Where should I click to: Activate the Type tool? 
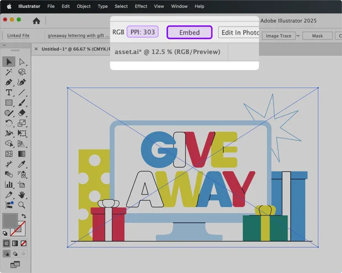coord(9,93)
